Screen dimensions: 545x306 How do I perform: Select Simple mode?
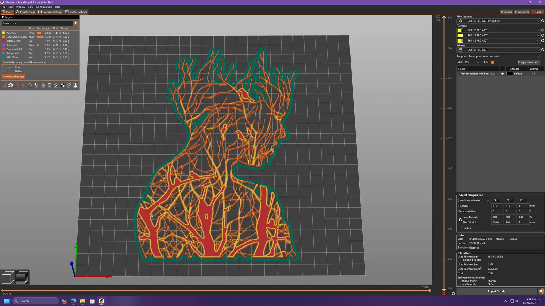tap(507, 12)
